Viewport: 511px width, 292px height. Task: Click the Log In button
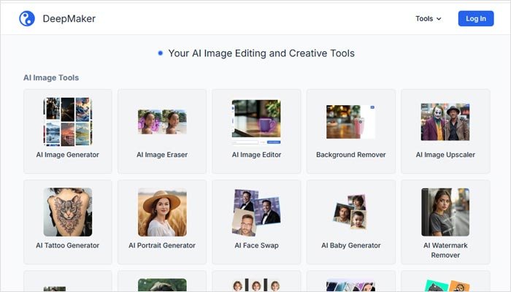[x=476, y=18]
